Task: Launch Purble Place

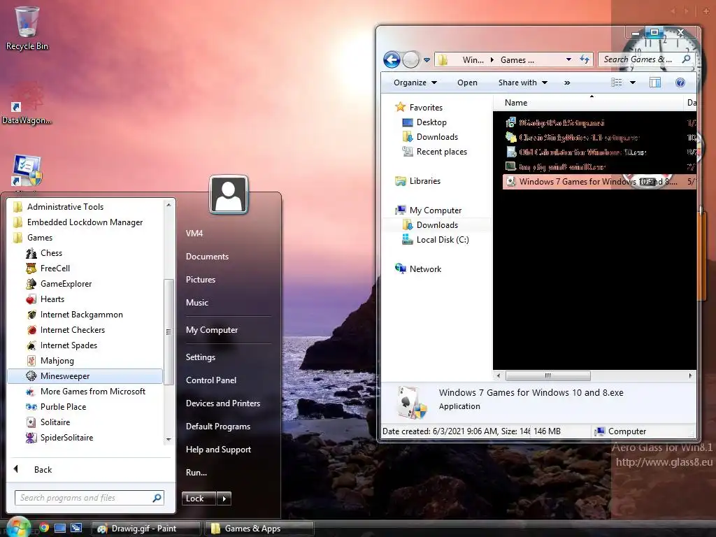Action: 63,407
